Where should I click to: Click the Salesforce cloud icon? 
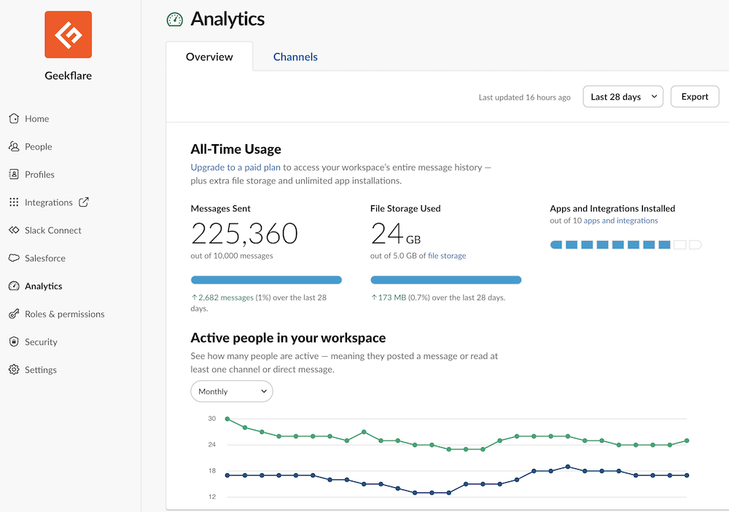pyautogui.click(x=14, y=259)
